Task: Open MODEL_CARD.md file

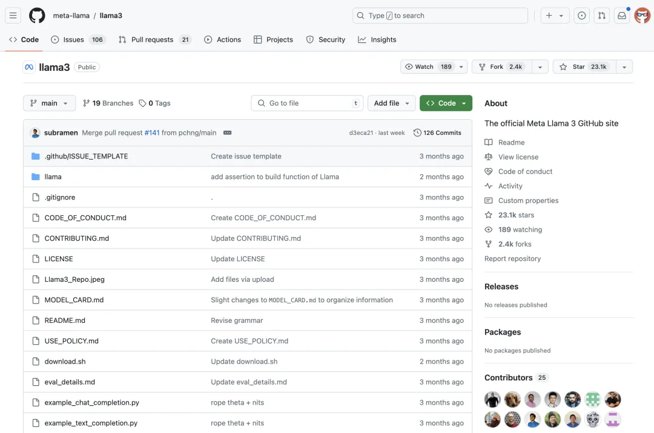Action: click(x=74, y=300)
